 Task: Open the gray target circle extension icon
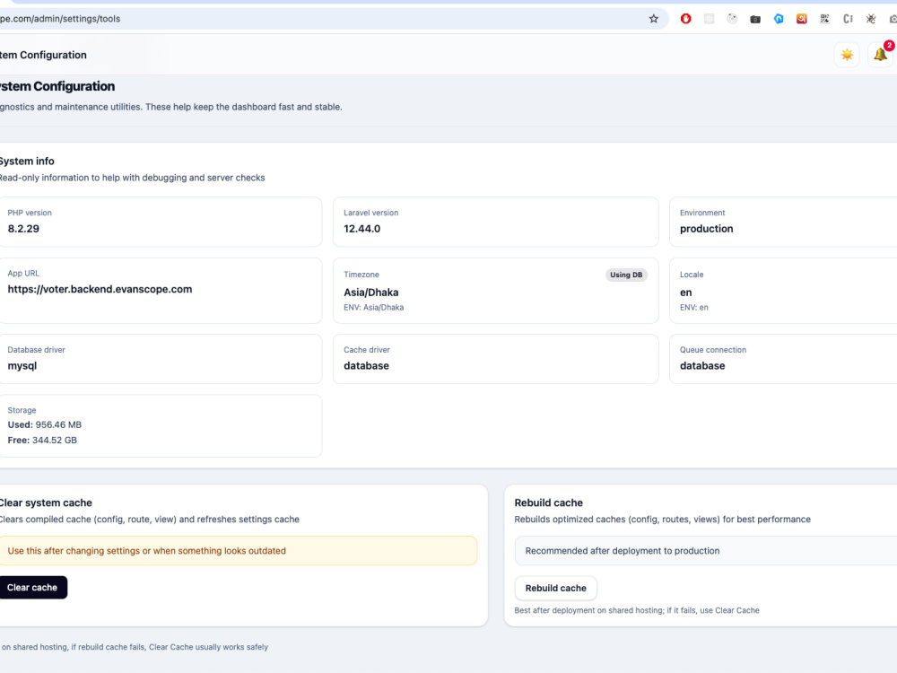pos(732,19)
